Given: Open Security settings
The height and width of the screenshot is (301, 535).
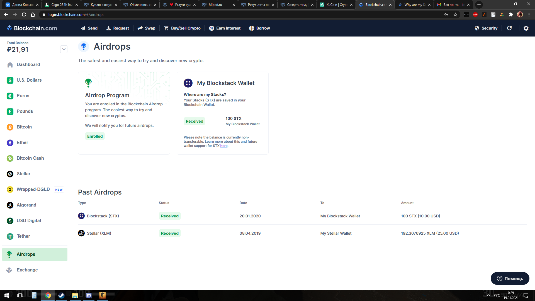Looking at the screenshot, I should pos(486,28).
